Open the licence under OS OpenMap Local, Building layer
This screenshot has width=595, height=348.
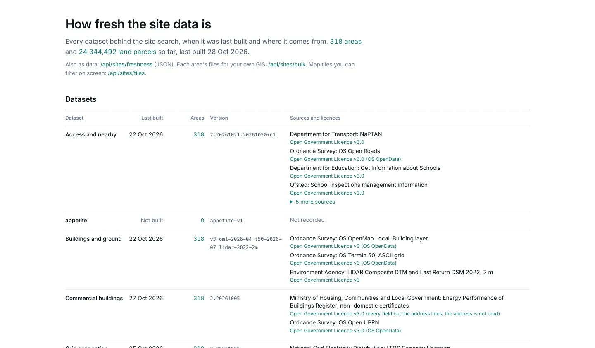343,246
